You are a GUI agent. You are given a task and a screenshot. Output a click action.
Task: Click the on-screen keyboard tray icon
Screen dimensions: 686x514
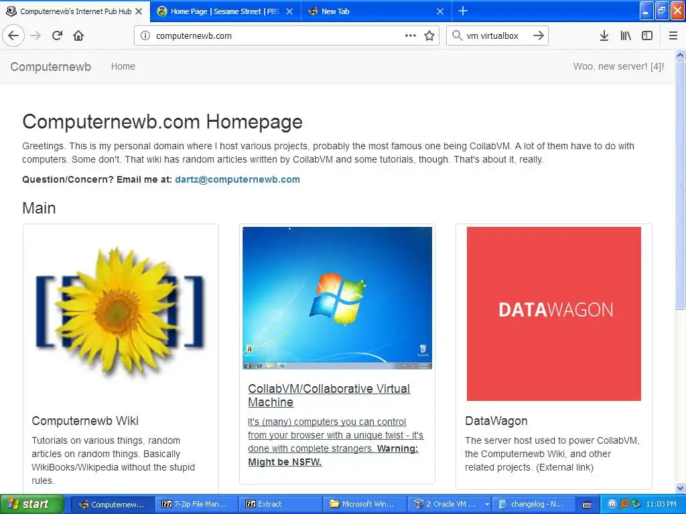587,505
